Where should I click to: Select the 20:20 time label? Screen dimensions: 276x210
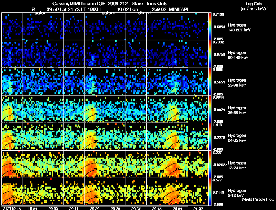coord(95,208)
